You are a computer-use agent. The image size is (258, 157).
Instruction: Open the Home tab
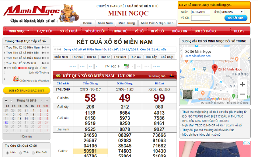click(x=87, y=23)
